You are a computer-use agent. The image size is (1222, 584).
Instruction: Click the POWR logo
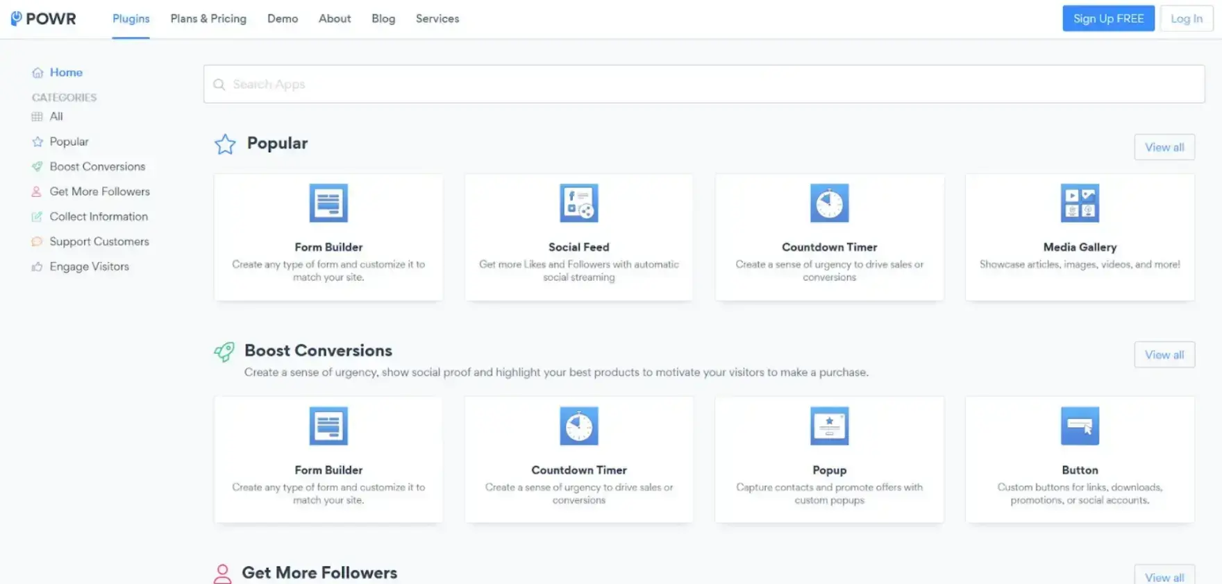point(43,19)
